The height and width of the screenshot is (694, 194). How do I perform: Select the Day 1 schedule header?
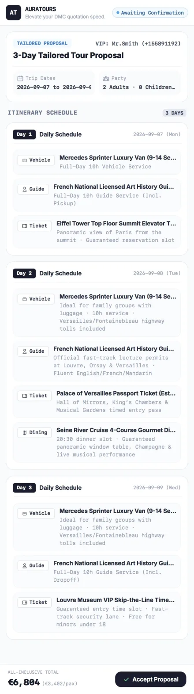[97, 134]
